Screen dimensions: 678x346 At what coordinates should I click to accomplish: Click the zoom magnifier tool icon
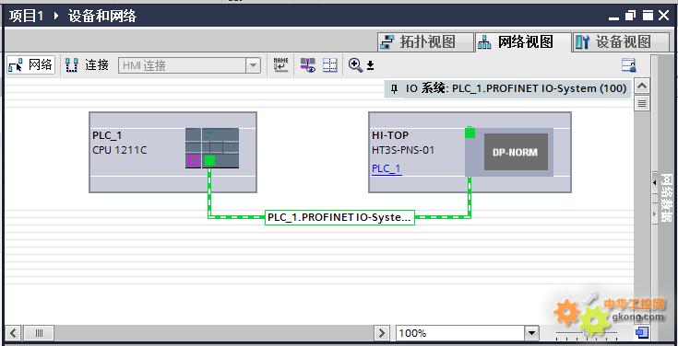point(355,65)
